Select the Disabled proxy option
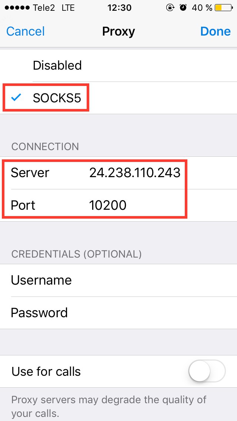 [57, 66]
